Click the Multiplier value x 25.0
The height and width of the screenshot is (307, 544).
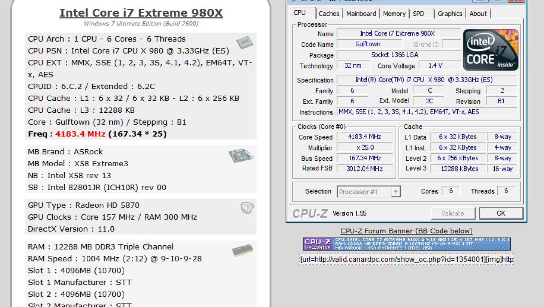pos(365,148)
